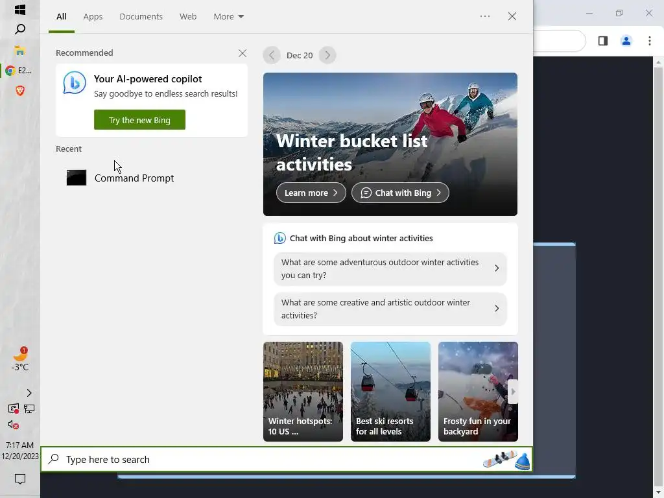Screen dimensions: 664x498
Task: Open the Chrome profile avatar
Action: click(626, 41)
